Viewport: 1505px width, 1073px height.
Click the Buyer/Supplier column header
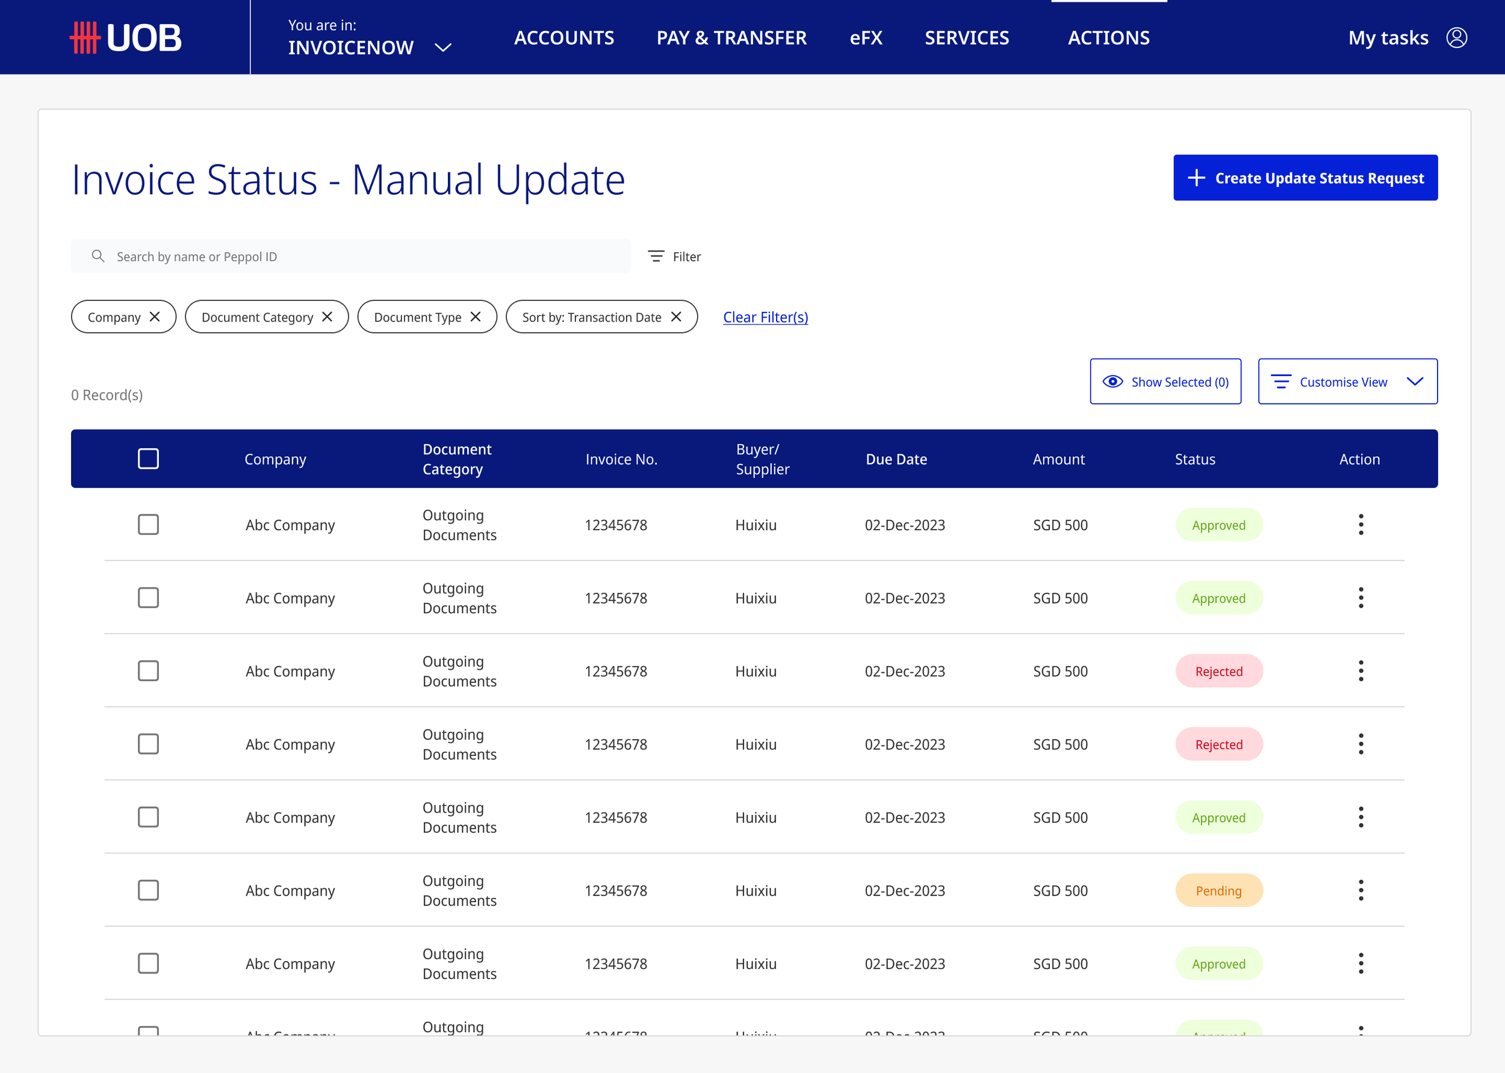763,459
